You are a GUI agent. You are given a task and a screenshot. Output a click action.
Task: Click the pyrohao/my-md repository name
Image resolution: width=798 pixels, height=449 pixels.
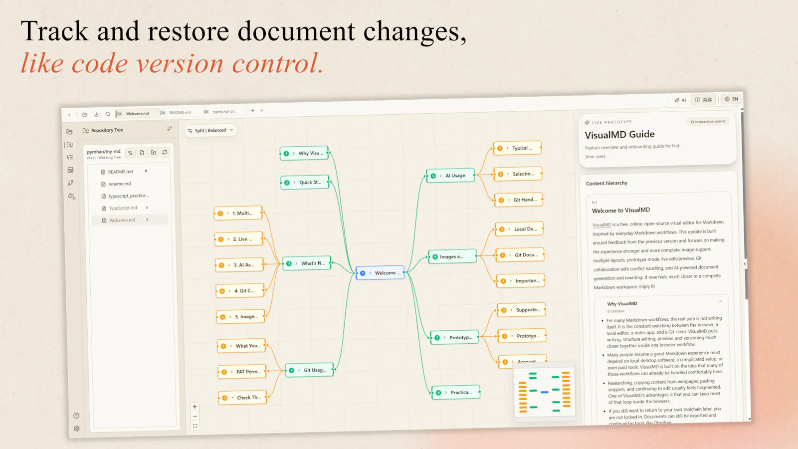click(104, 152)
